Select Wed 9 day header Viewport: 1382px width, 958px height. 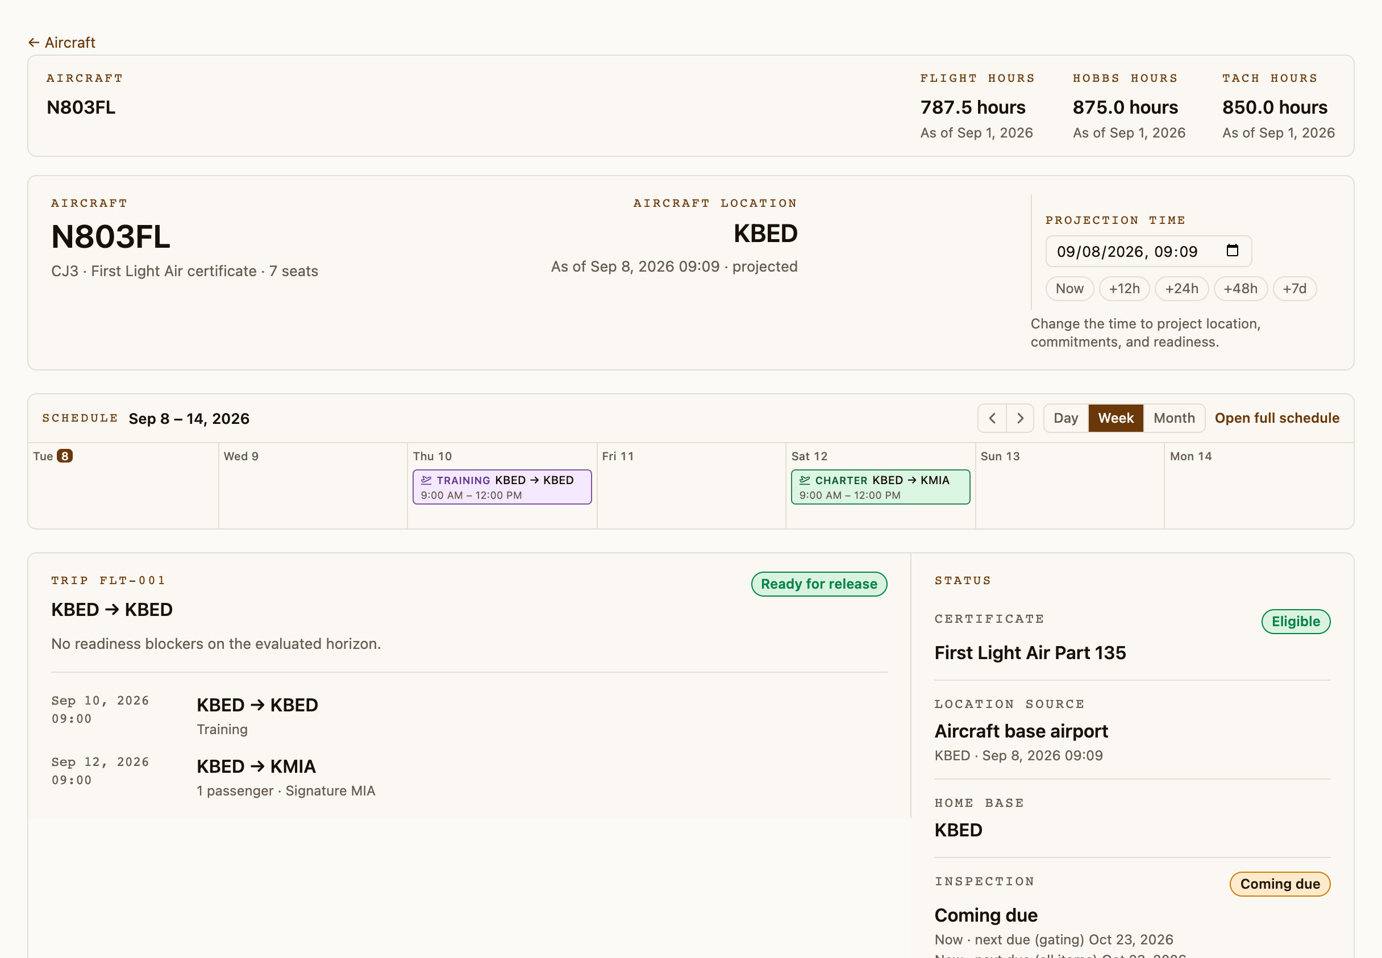point(241,456)
